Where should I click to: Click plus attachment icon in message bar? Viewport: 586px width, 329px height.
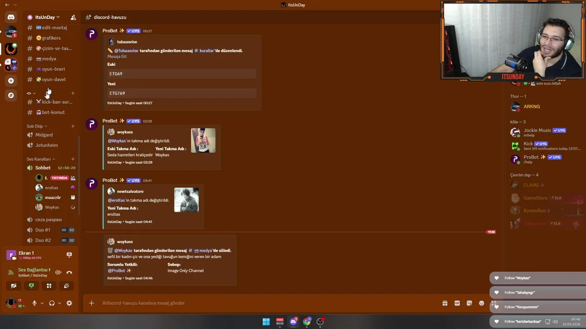pyautogui.click(x=92, y=303)
